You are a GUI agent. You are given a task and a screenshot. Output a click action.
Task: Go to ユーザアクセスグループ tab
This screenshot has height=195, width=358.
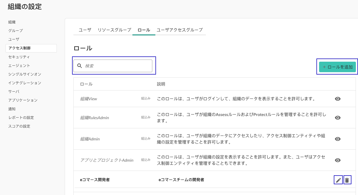tap(180, 30)
